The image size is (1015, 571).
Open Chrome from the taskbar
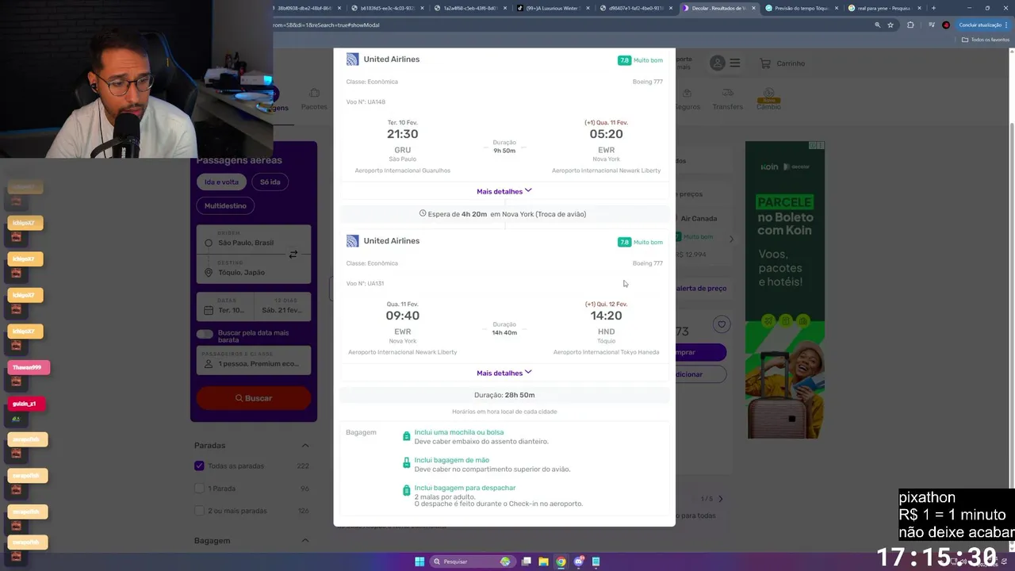pyautogui.click(x=561, y=561)
